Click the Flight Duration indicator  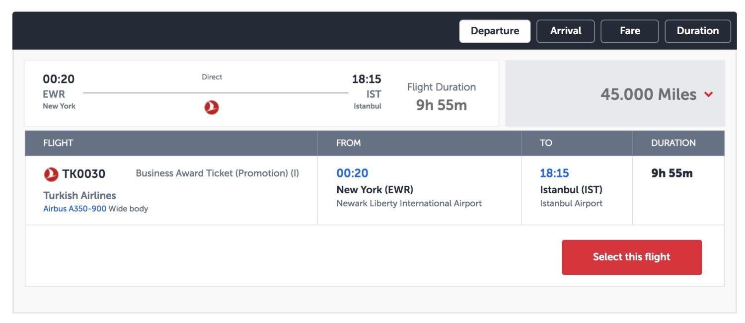[441, 87]
